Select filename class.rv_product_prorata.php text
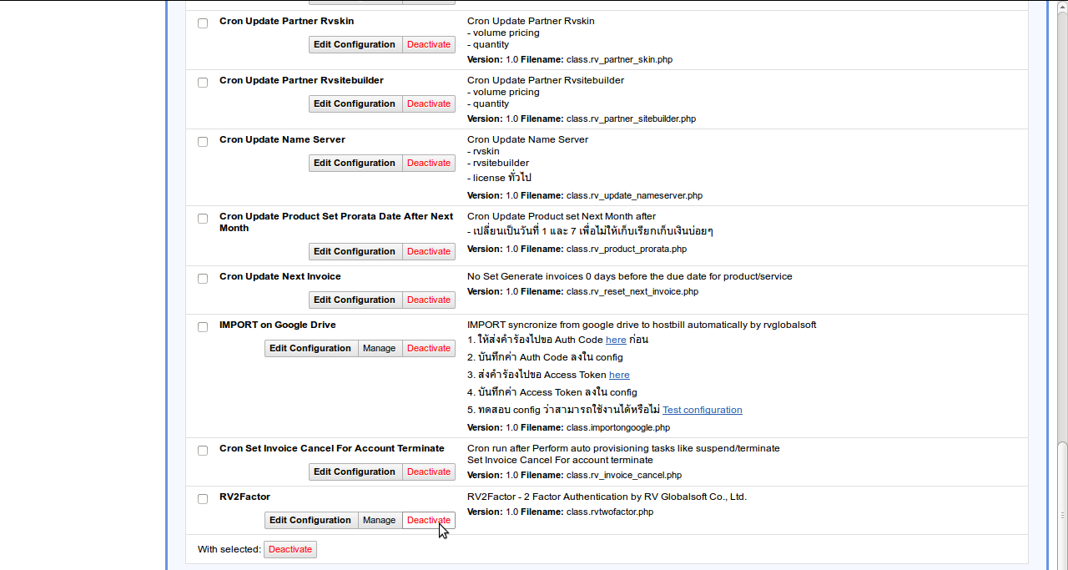The height and width of the screenshot is (570, 1068). click(627, 250)
